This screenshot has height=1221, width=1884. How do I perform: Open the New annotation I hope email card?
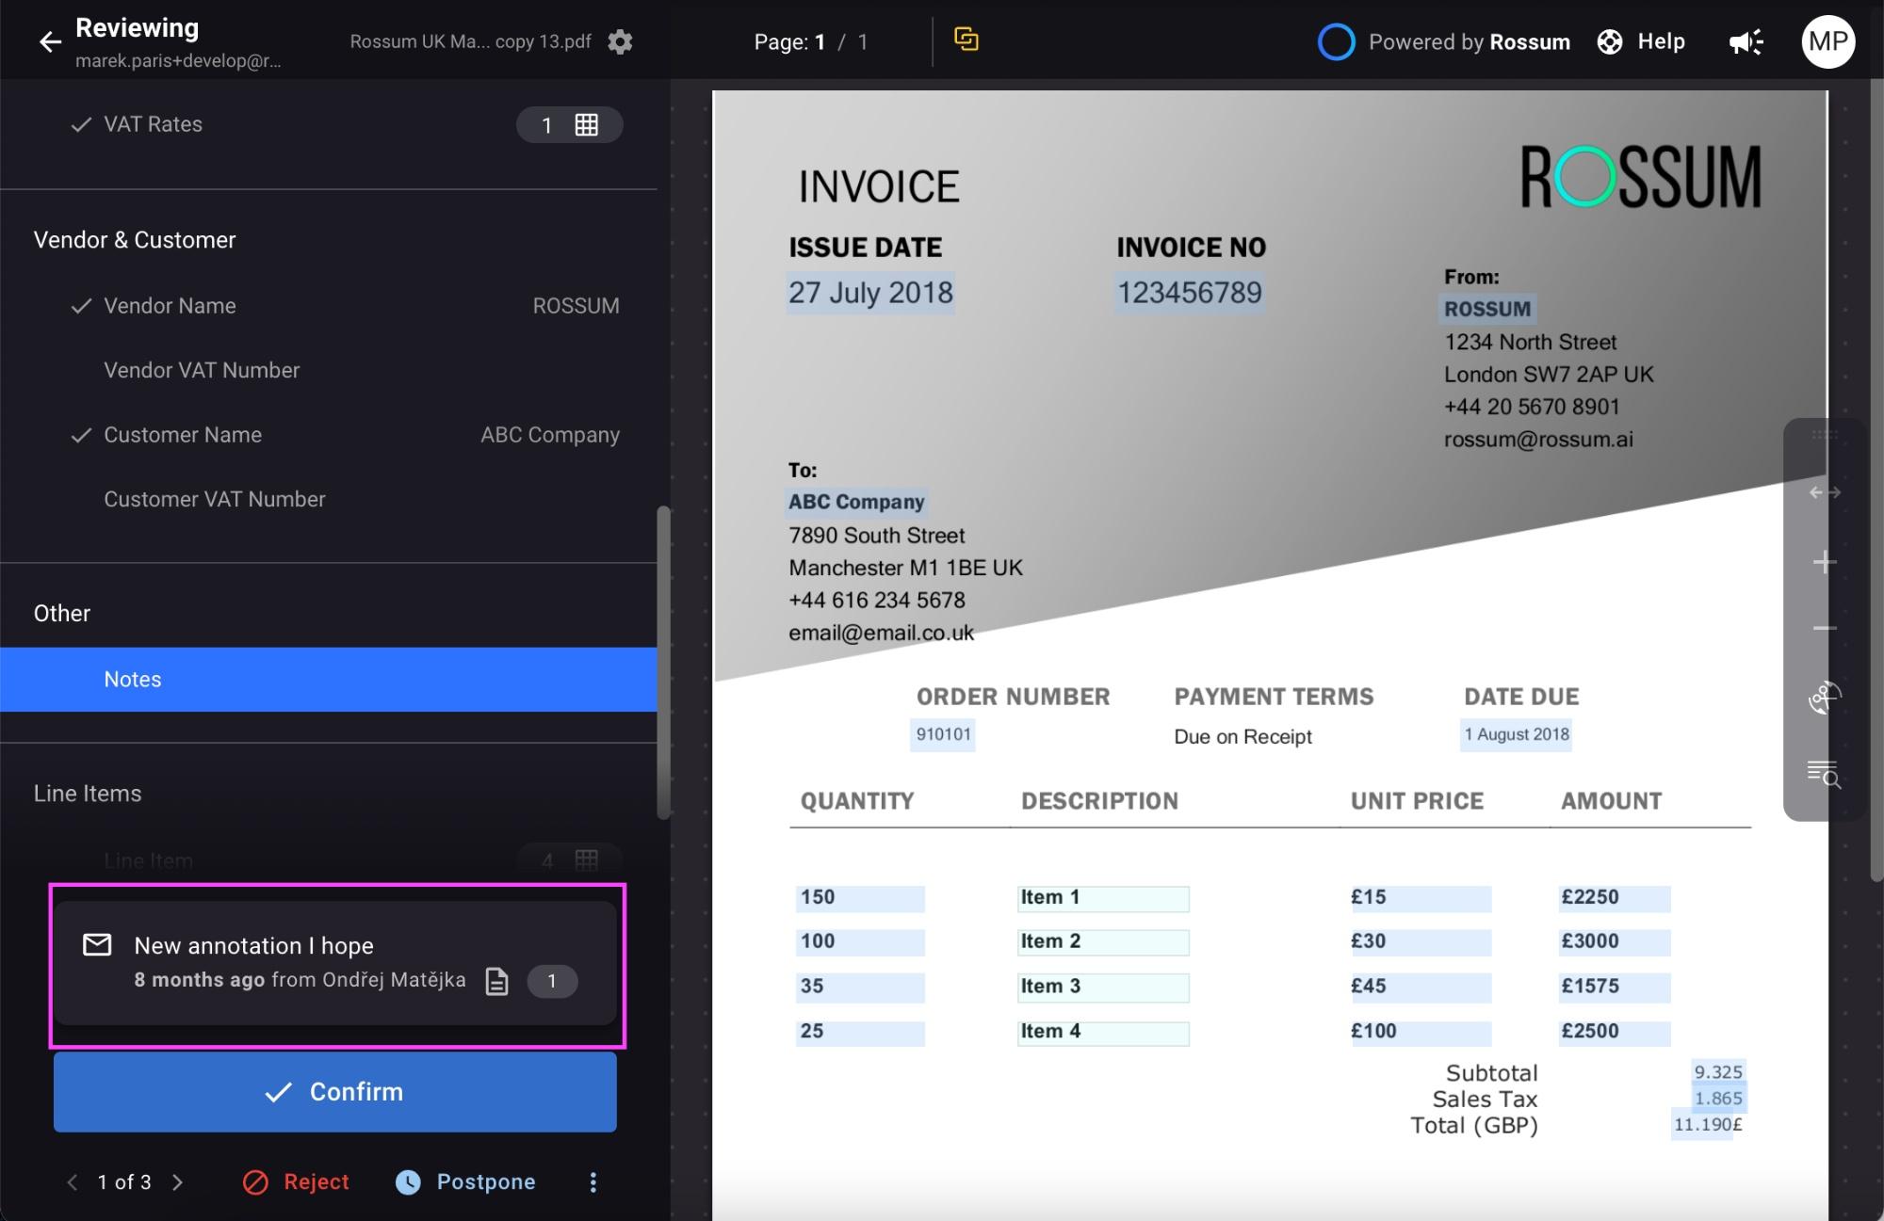pyautogui.click(x=335, y=963)
